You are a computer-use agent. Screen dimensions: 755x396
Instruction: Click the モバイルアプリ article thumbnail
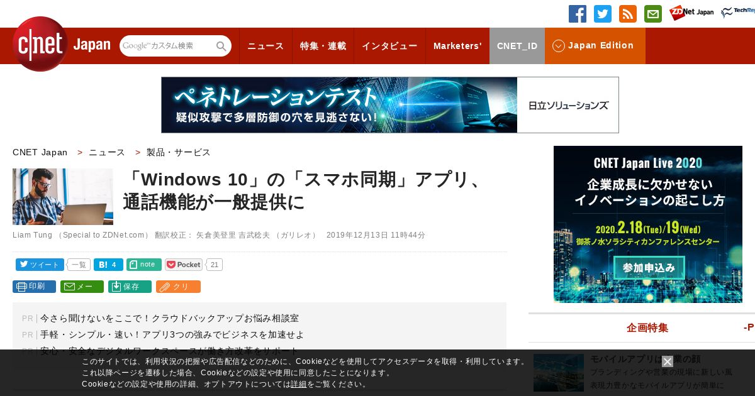point(559,373)
